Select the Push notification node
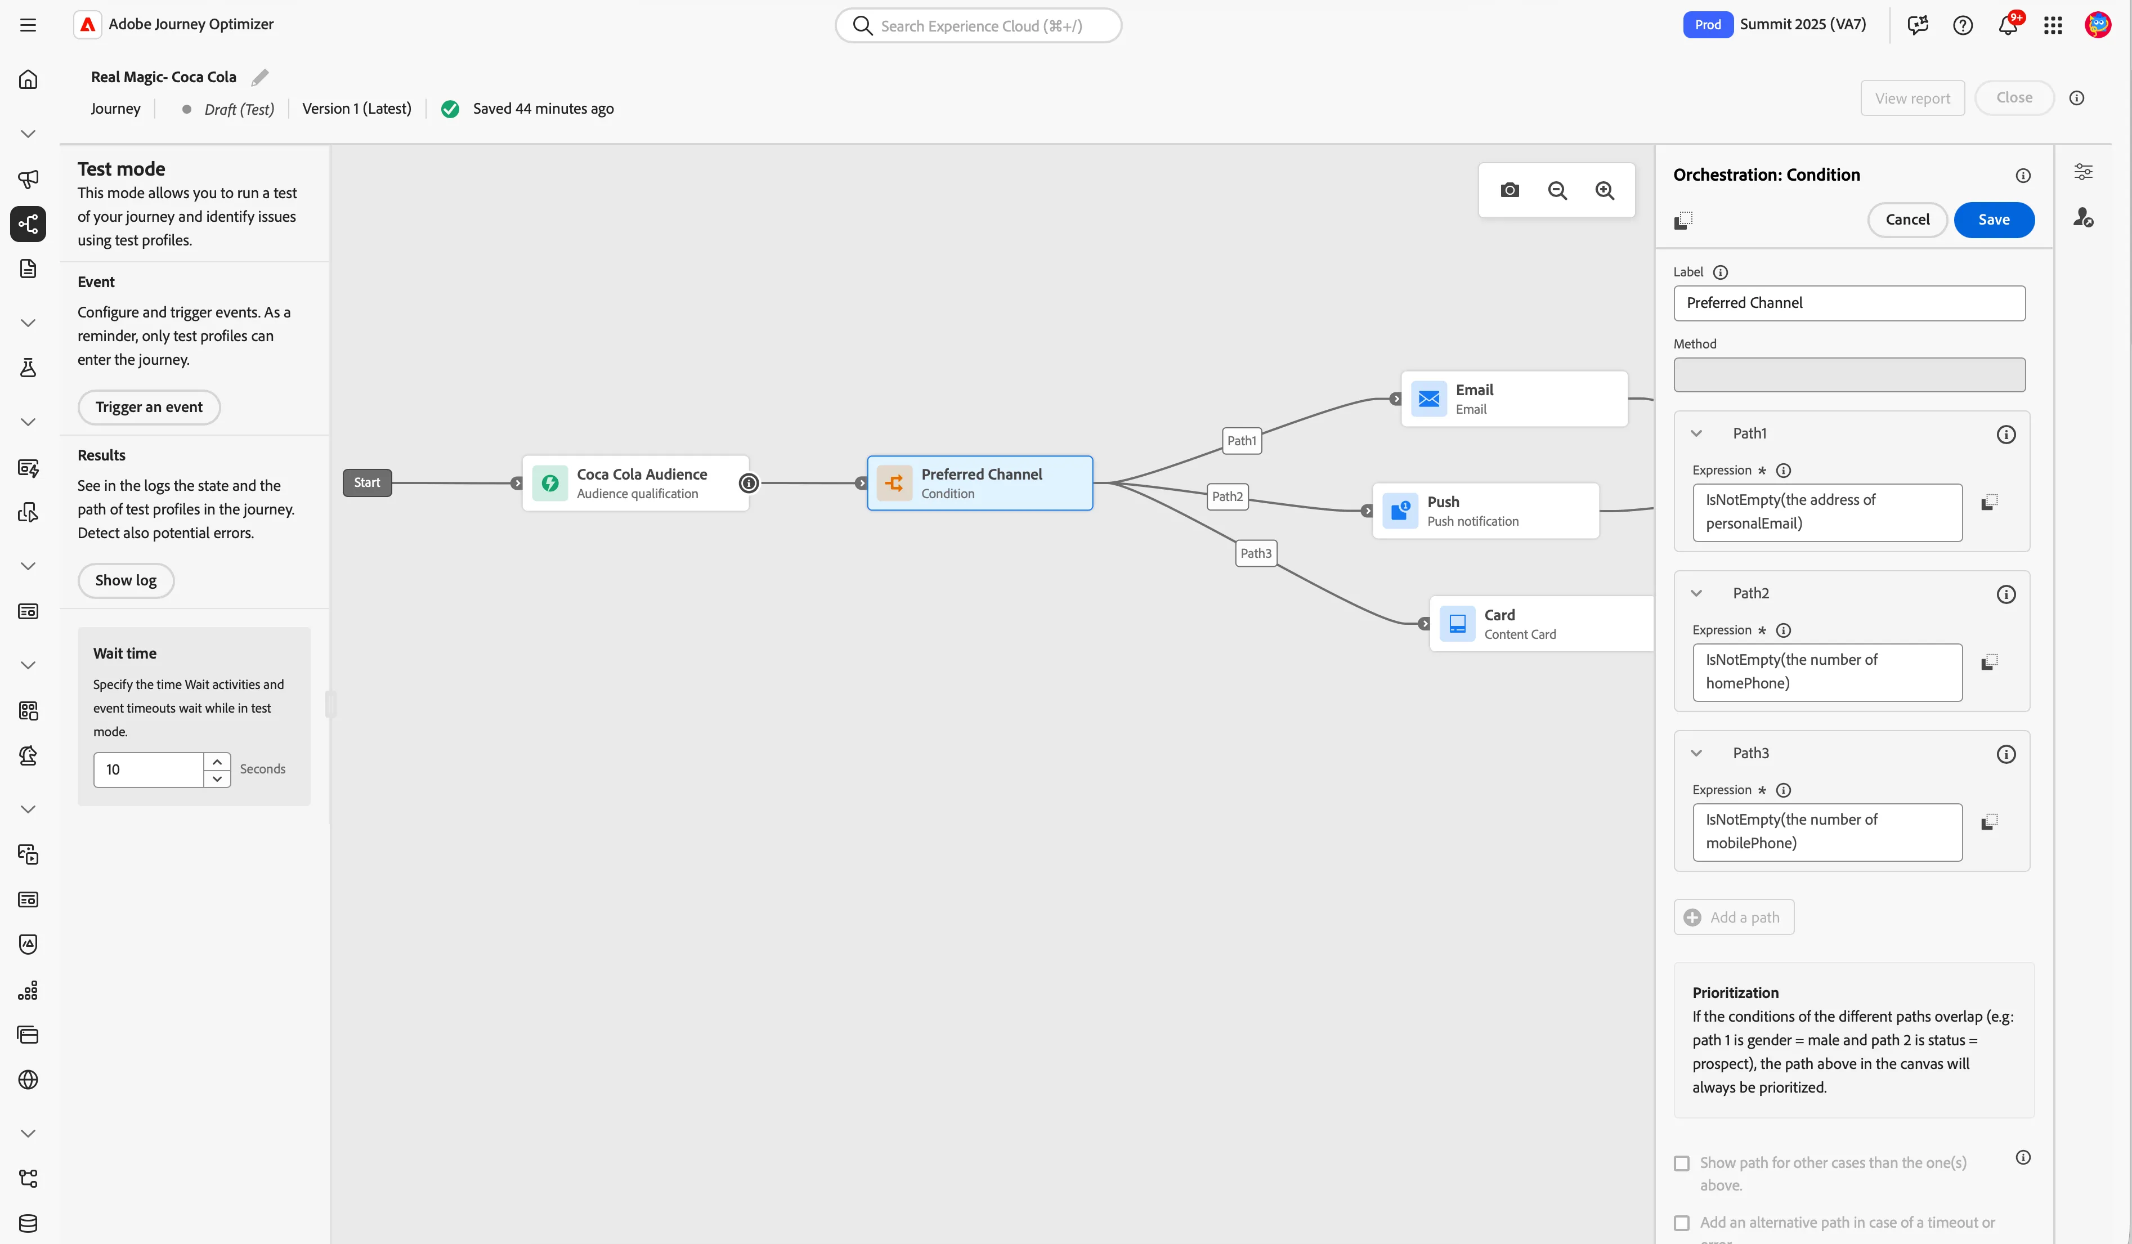2132x1244 pixels. tap(1486, 511)
